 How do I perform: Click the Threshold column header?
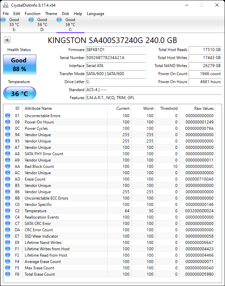(167, 108)
